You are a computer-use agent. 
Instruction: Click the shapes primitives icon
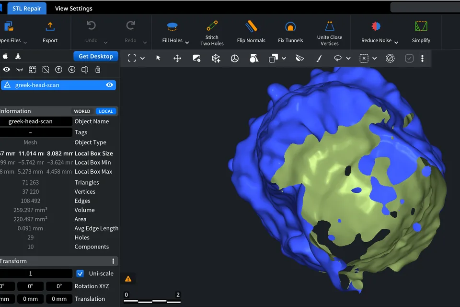[254, 58]
